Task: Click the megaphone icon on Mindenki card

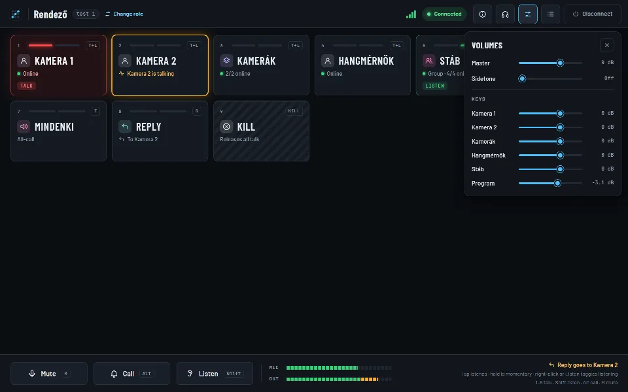Action: tap(24, 127)
